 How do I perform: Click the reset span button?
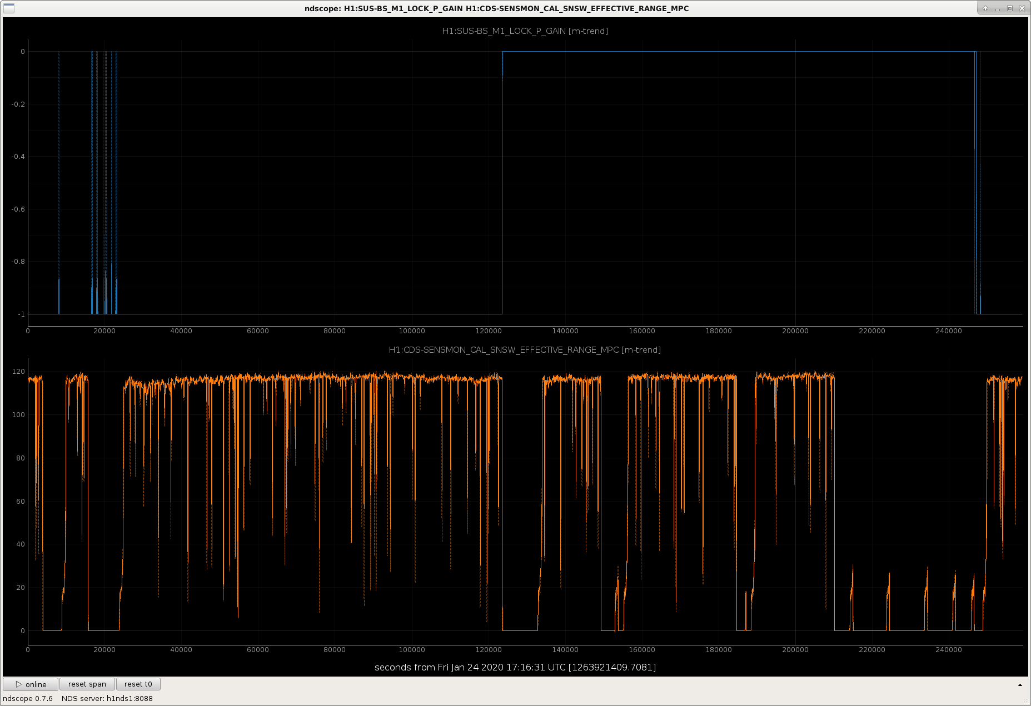point(87,684)
